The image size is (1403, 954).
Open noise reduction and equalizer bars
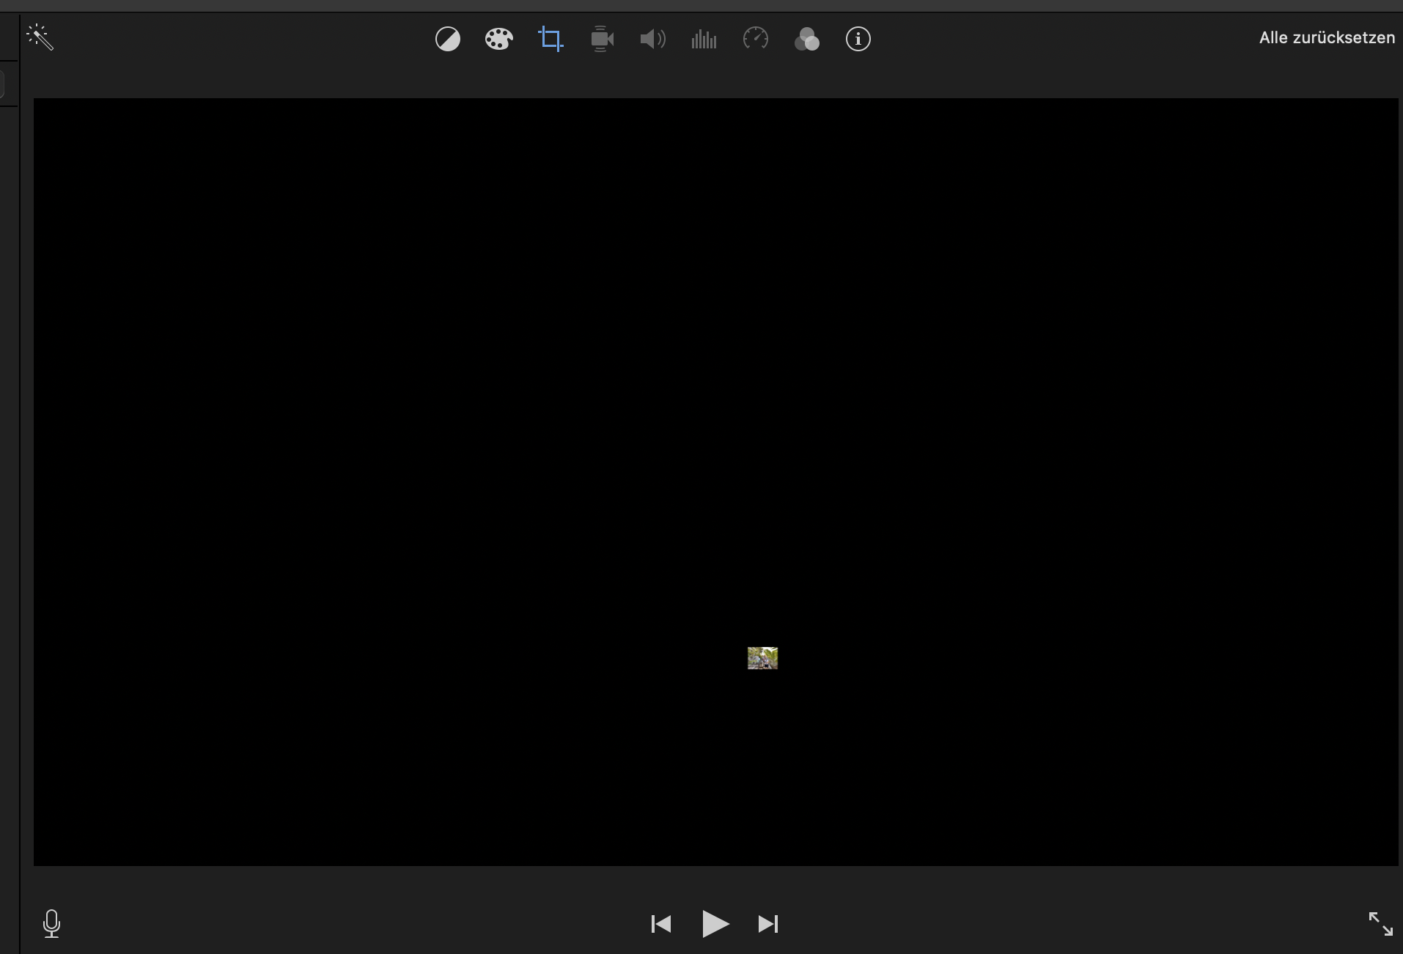coord(704,39)
